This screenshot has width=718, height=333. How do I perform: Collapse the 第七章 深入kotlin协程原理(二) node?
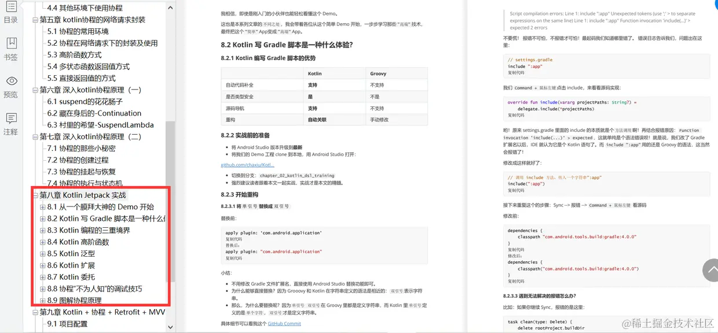pyautogui.click(x=35, y=136)
